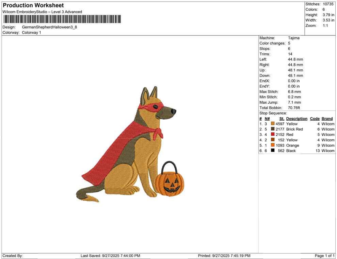
Task: Follow the Wilcom link for the Black stop
Action: click(327, 151)
